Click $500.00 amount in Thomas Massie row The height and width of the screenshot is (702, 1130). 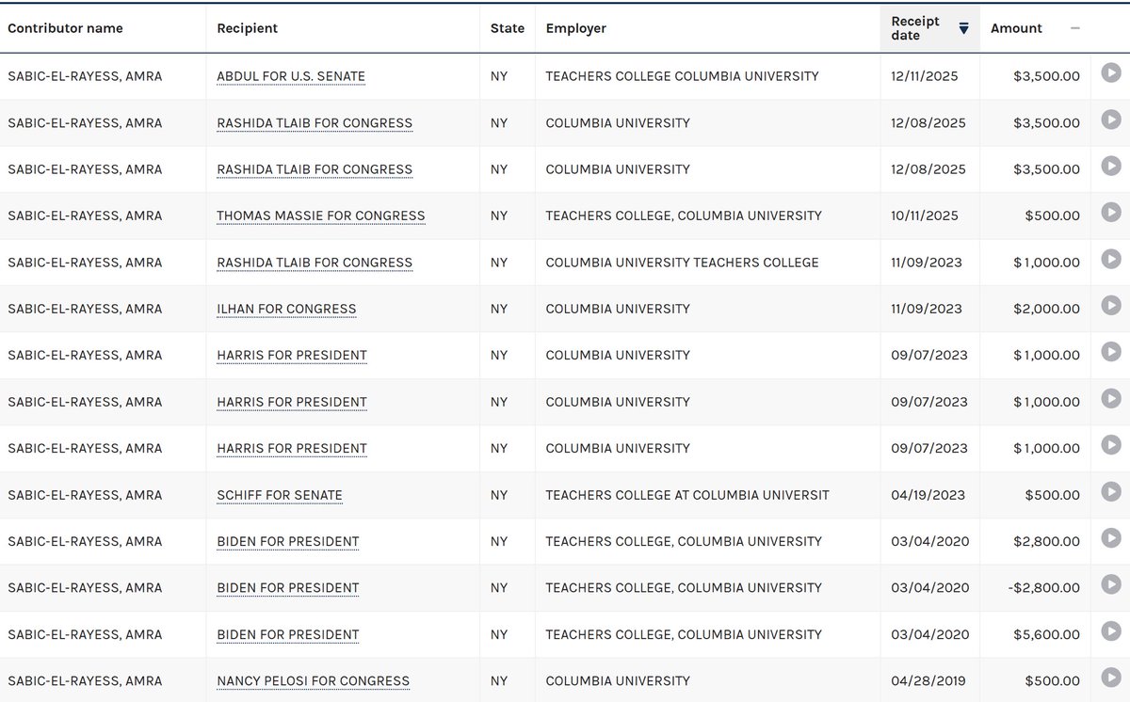point(1052,215)
